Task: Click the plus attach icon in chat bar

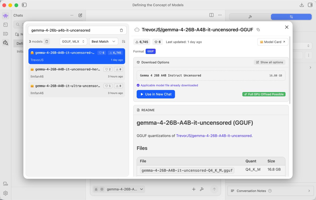Action: pos(194,189)
